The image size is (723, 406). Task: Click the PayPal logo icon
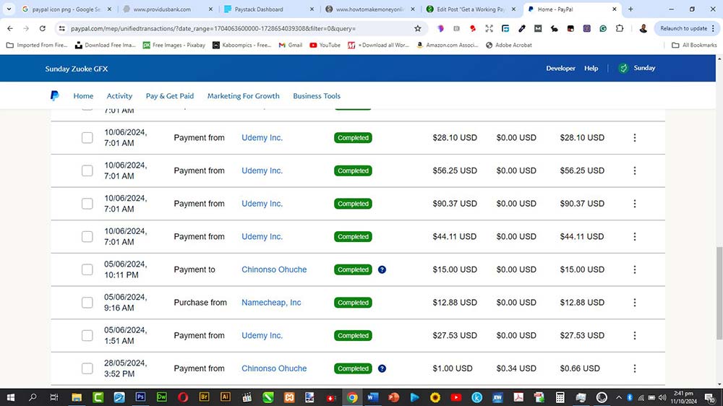click(54, 95)
